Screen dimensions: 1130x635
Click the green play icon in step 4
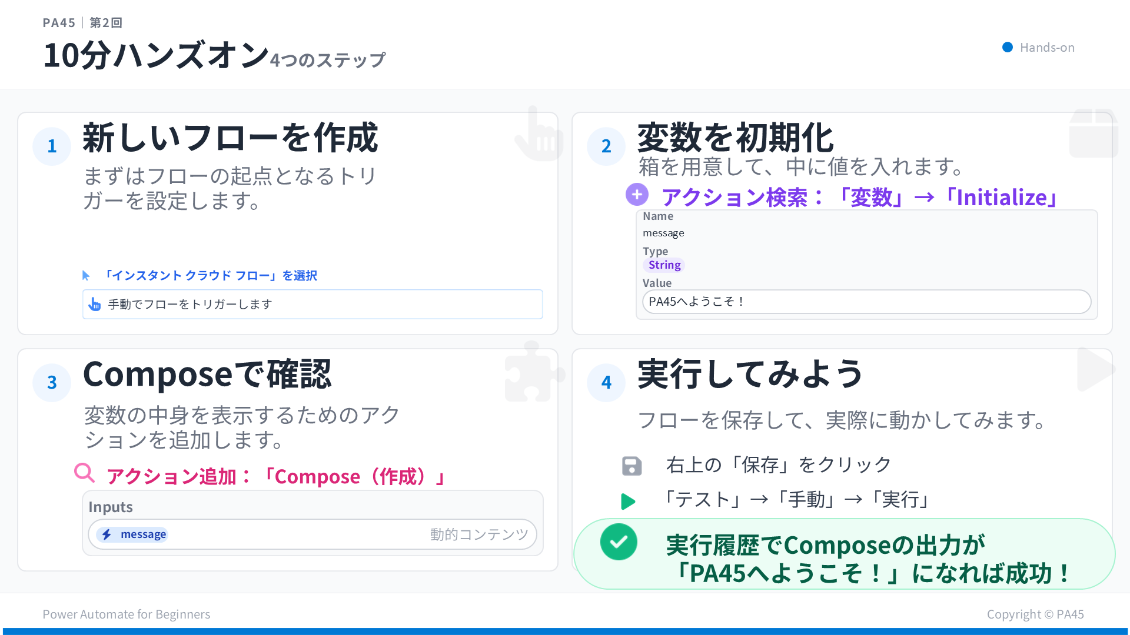(x=628, y=502)
